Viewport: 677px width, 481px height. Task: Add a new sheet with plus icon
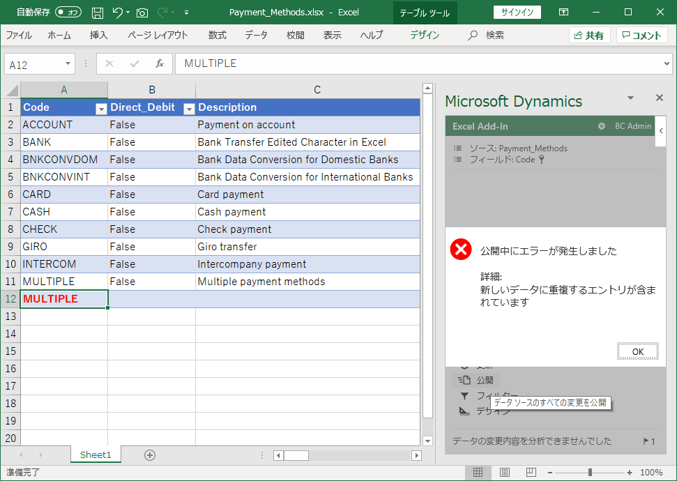[x=150, y=455]
